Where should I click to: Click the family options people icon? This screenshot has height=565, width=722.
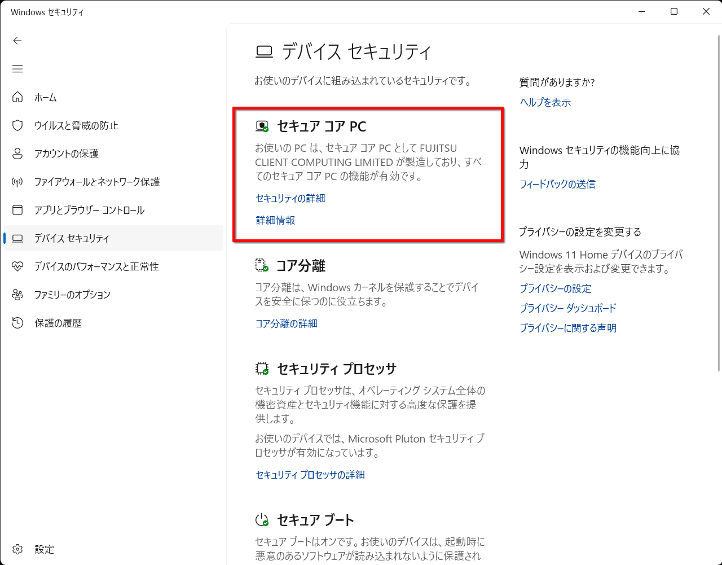coord(17,295)
